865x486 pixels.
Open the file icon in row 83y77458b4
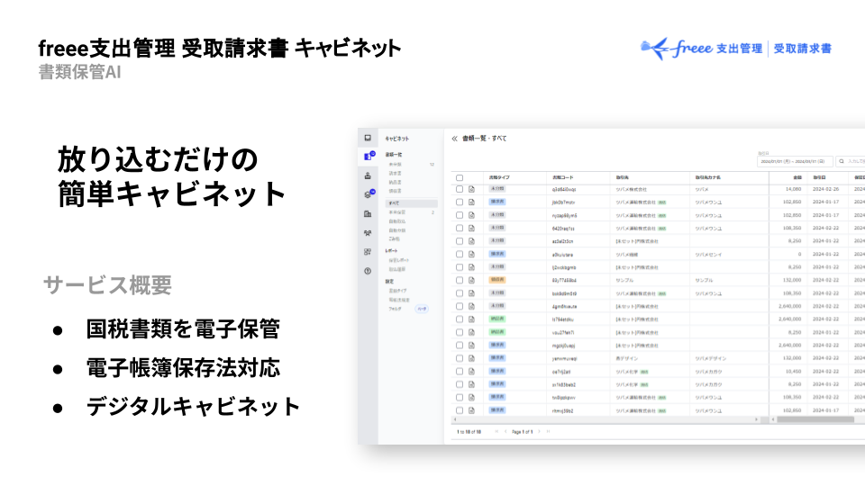[x=471, y=281]
